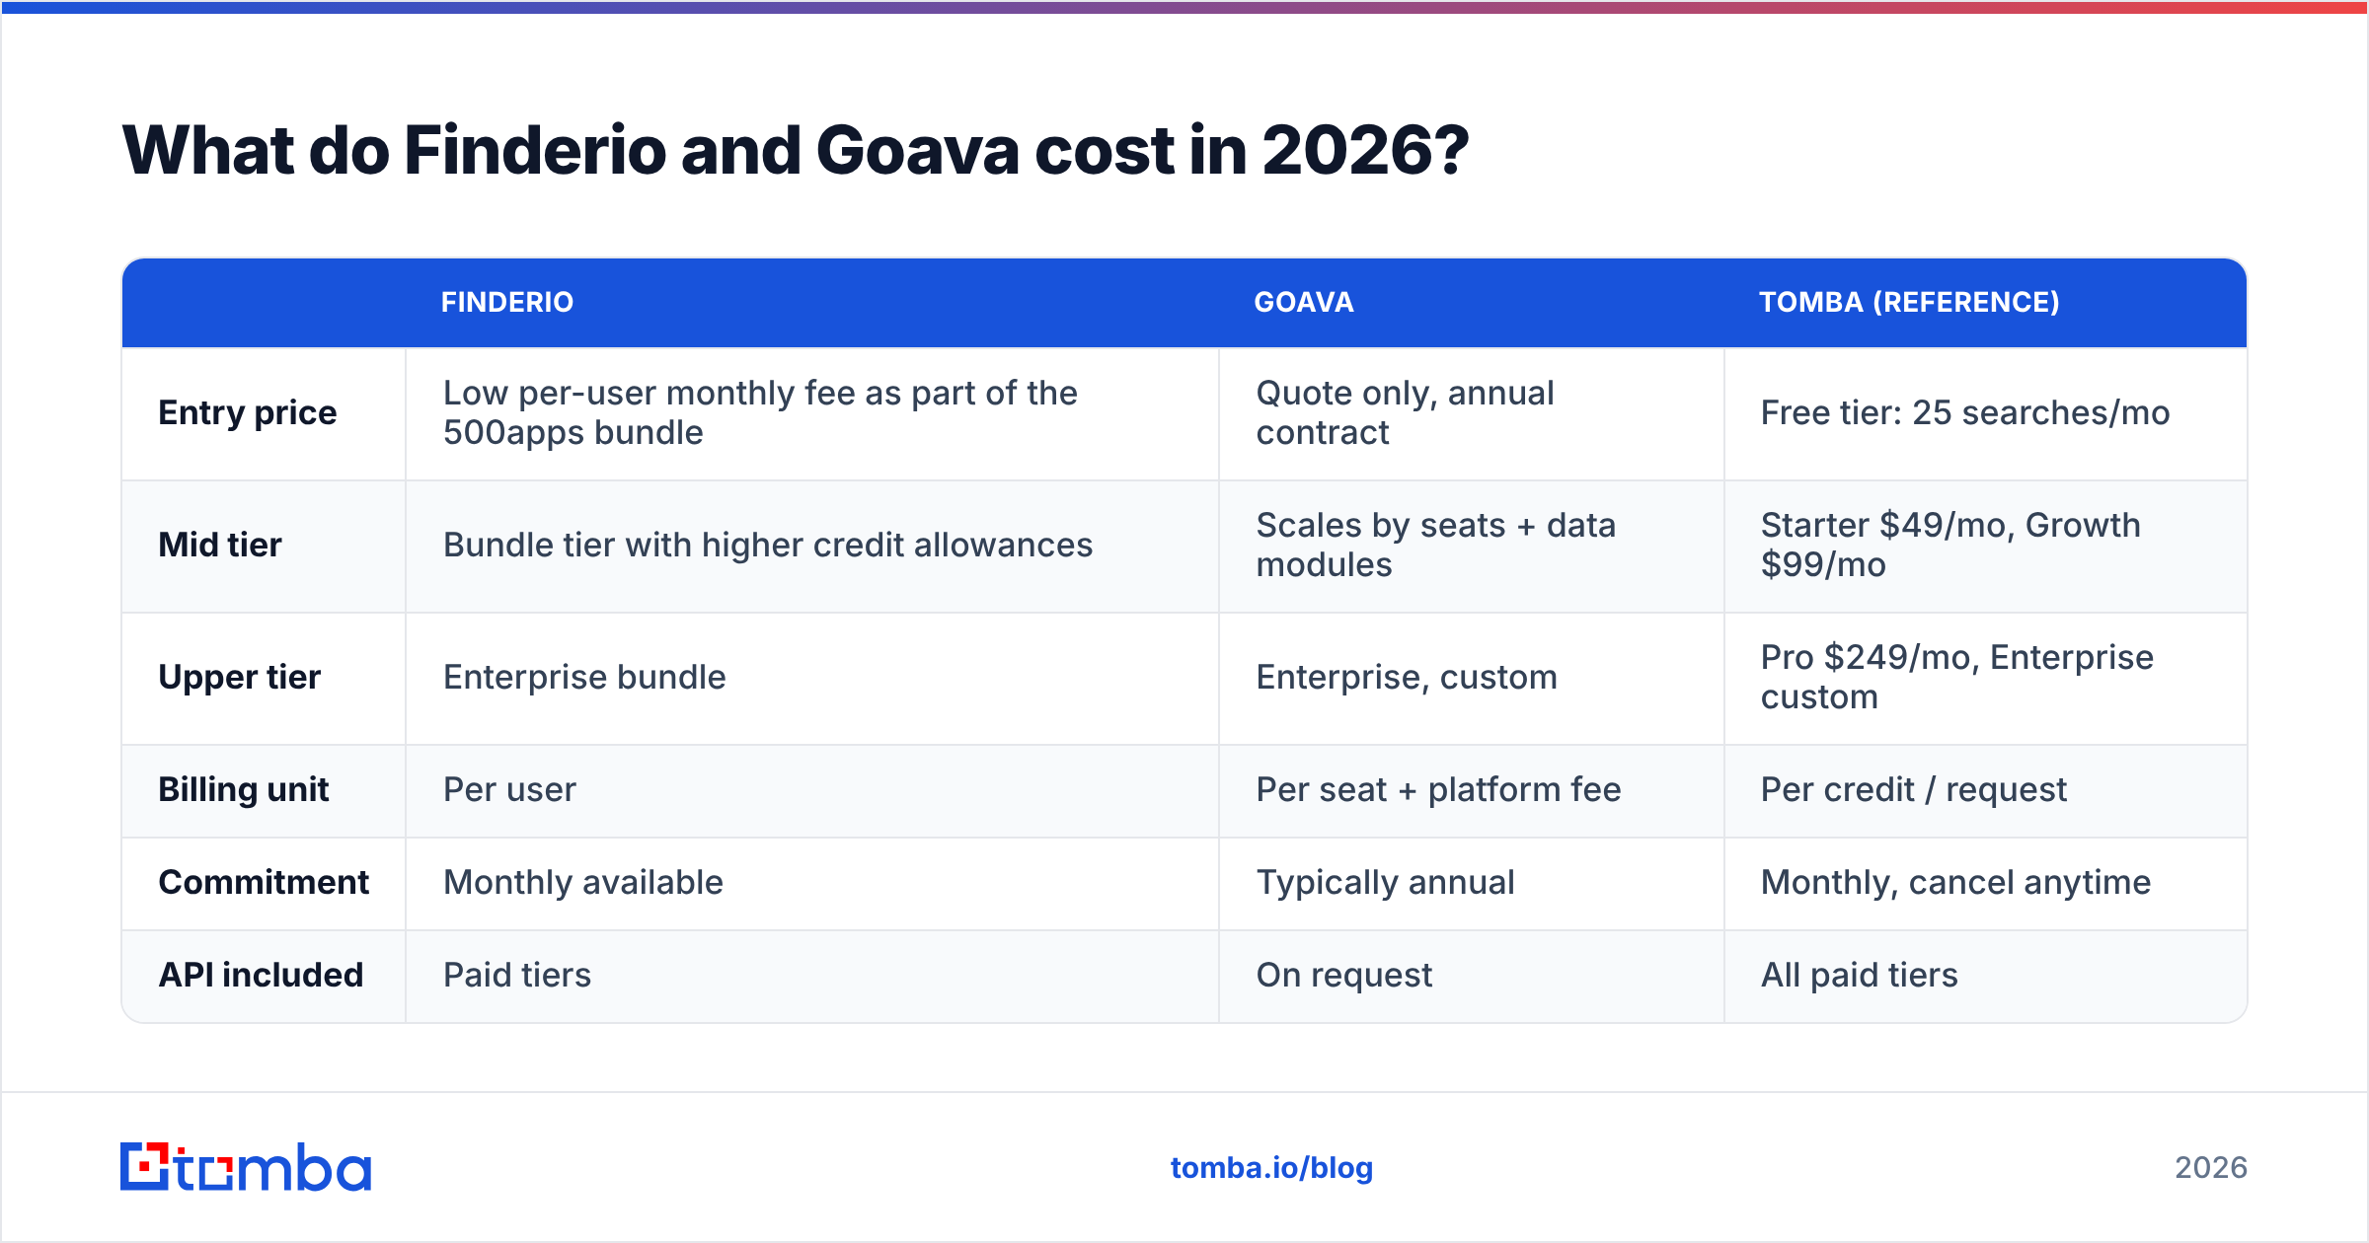Click the 'Commitment' row label
Image resolution: width=2369 pixels, height=1243 pixels.
point(264,882)
